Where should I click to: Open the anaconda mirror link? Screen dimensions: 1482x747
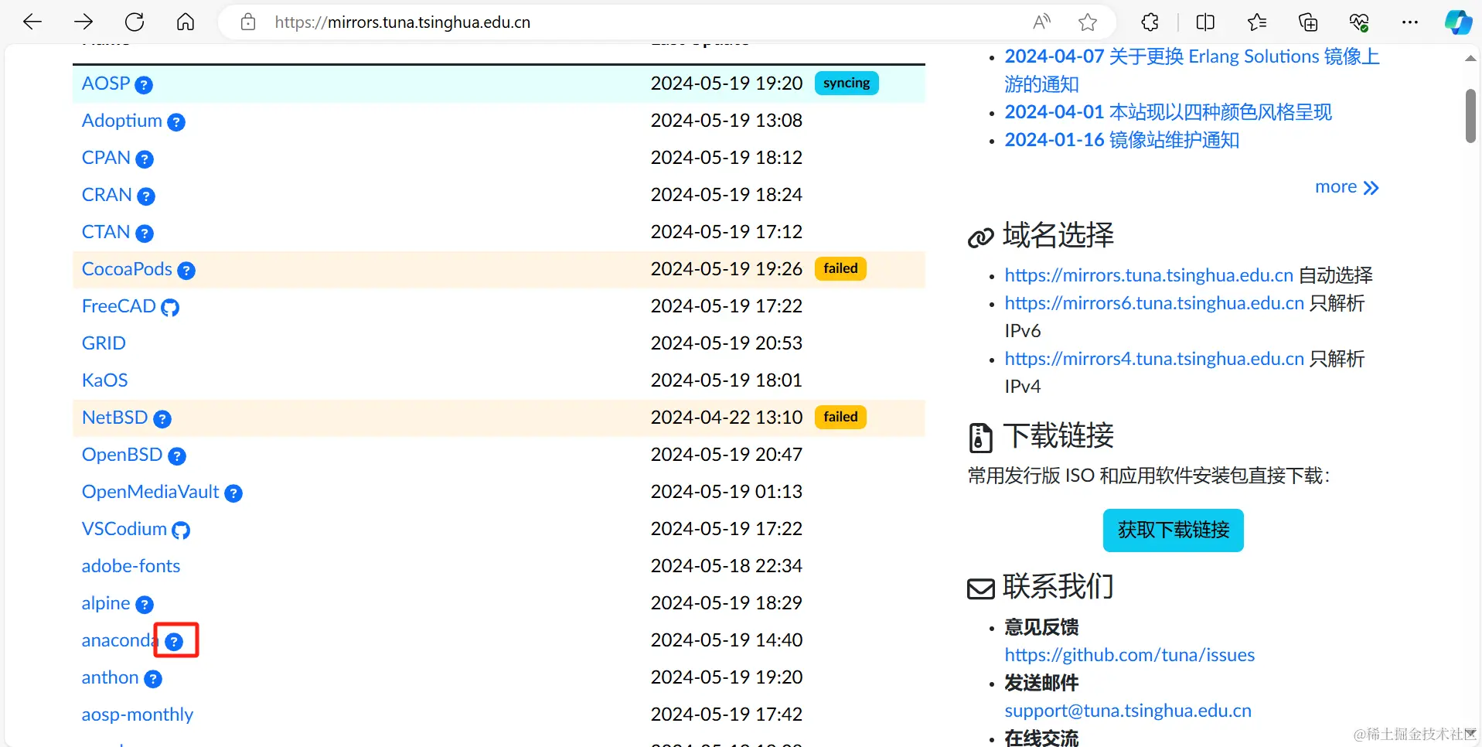point(120,640)
